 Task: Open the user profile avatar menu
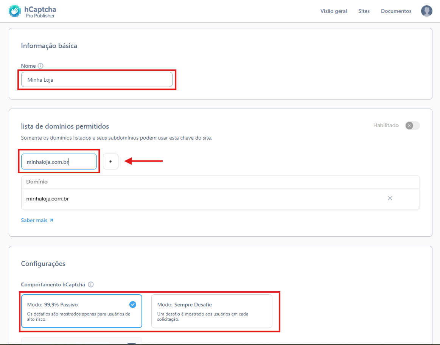[426, 11]
